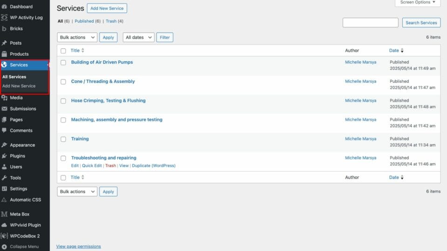Select Add New Service submenu item
Viewport: 447px width, 251px height.
tap(19, 86)
